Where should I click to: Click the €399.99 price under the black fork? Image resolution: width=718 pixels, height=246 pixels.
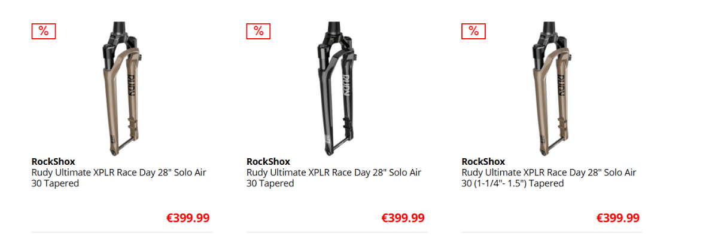[x=403, y=218]
